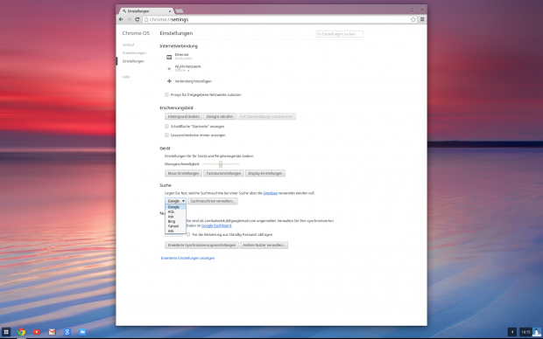This screenshot has height=339, width=543.
Task: Launch Chrome from the shelf
Action: click(22, 332)
